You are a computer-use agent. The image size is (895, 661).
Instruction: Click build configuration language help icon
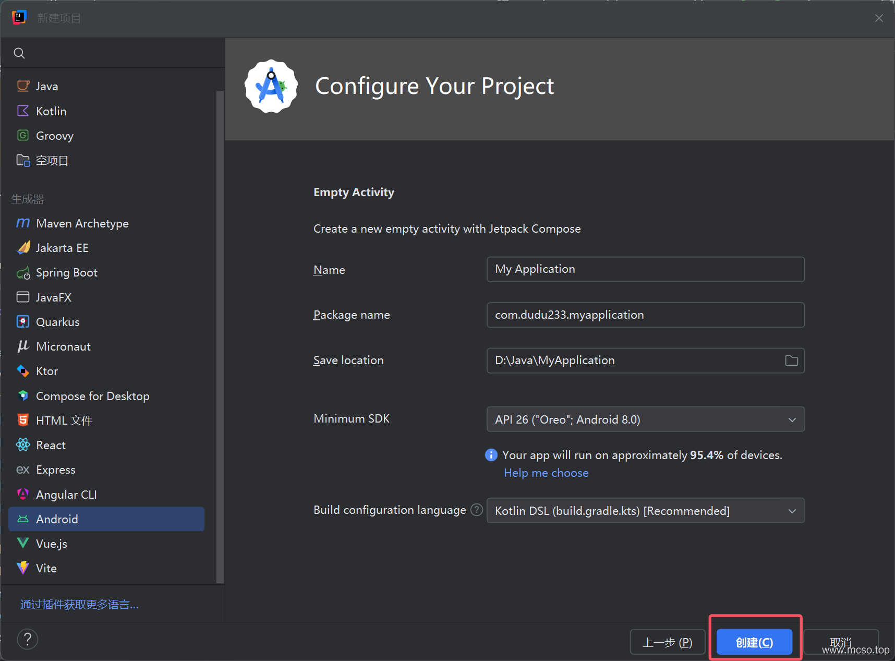[477, 510]
